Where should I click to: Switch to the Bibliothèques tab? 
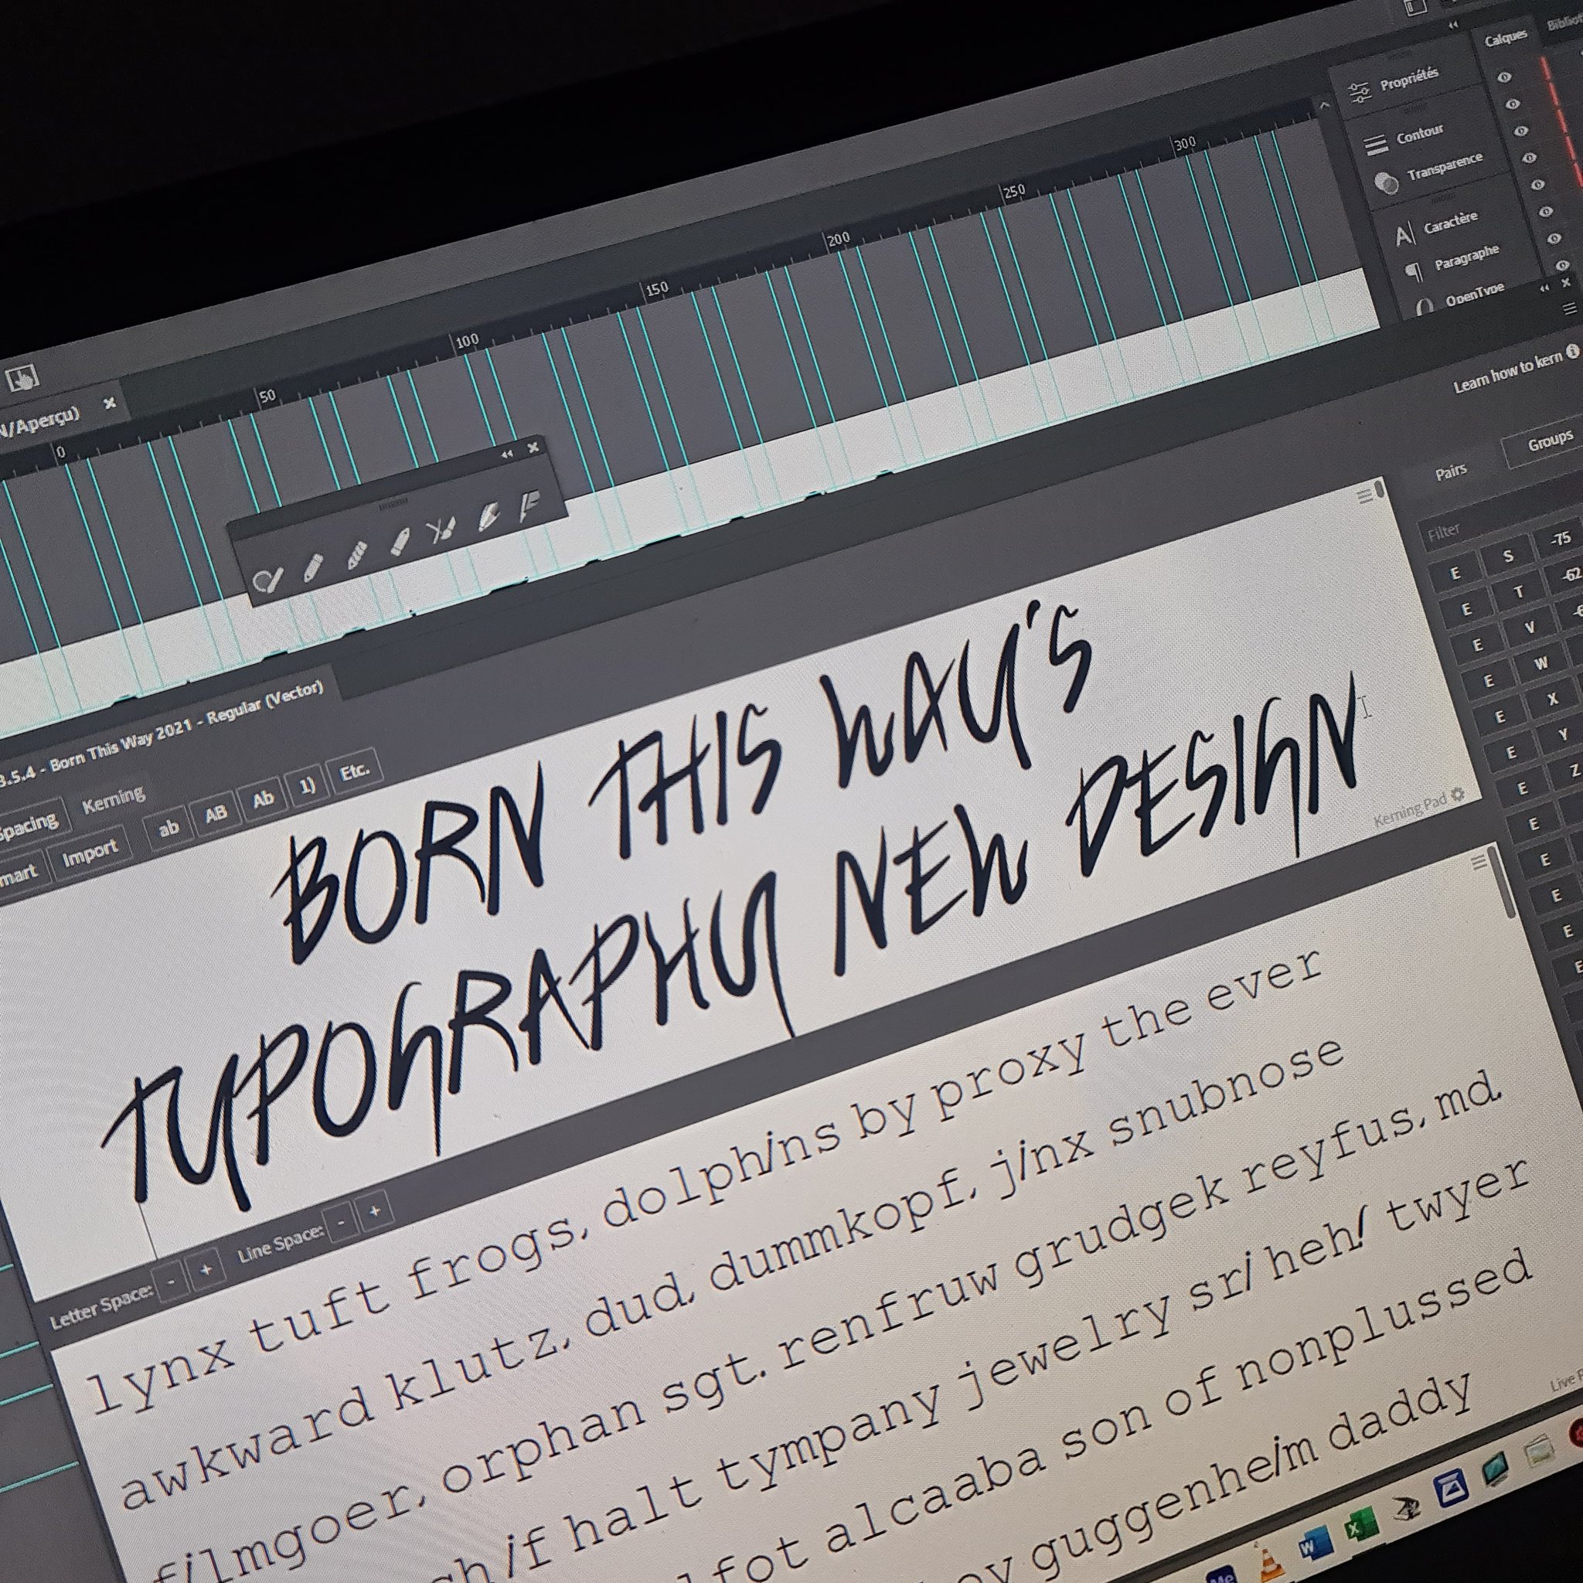tap(1565, 23)
